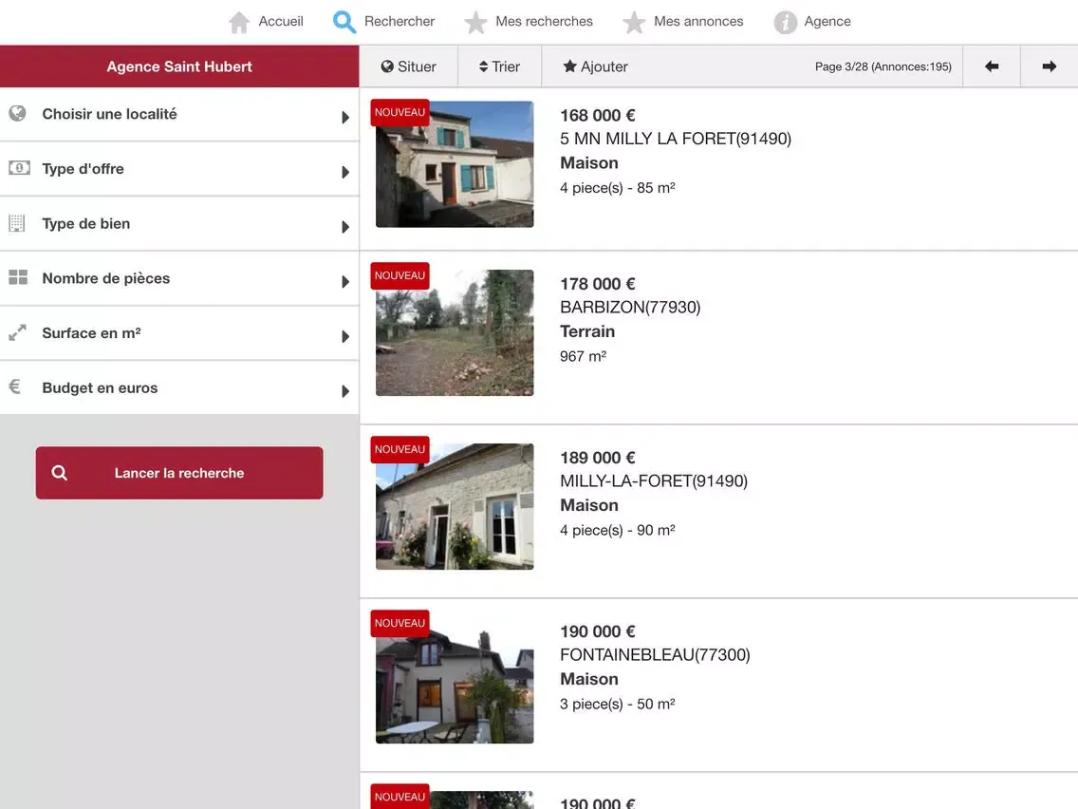
Task: Click NOUVEAU badge on Barbizon listing
Action: click(x=400, y=275)
